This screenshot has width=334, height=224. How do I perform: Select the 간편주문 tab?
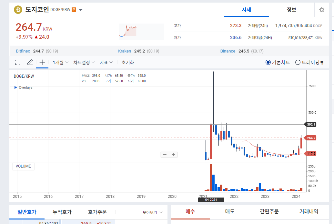click(269, 211)
